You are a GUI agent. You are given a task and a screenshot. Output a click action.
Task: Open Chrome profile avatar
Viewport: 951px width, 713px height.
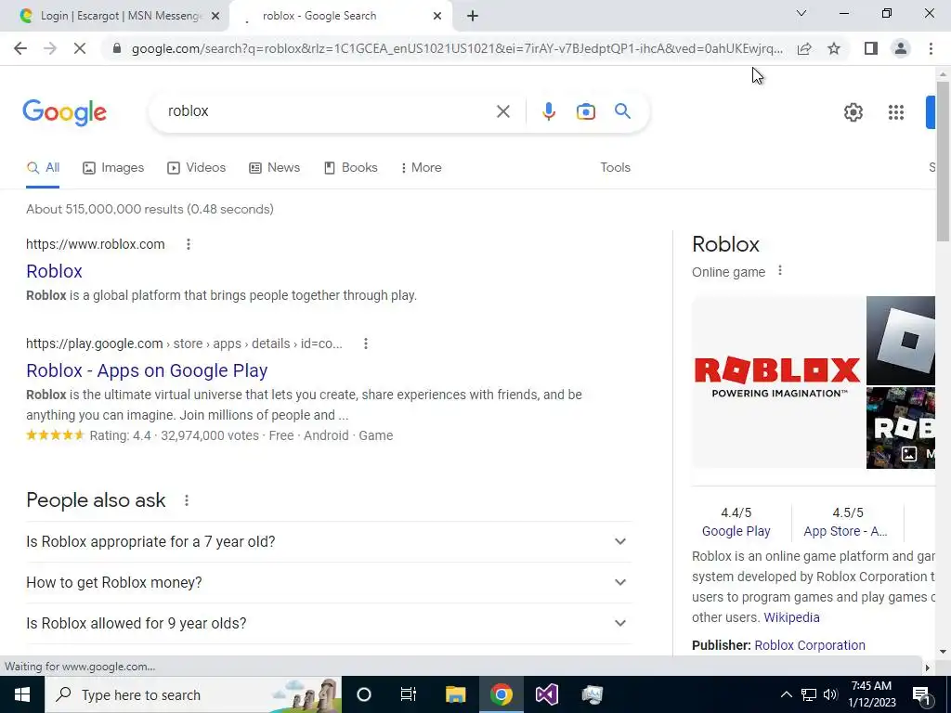[x=901, y=48]
